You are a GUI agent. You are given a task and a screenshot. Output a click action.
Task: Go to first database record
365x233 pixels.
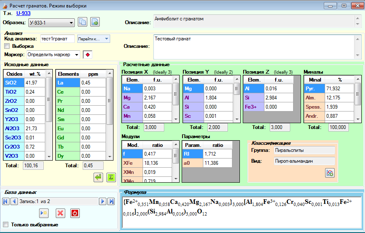[x=6, y=201]
